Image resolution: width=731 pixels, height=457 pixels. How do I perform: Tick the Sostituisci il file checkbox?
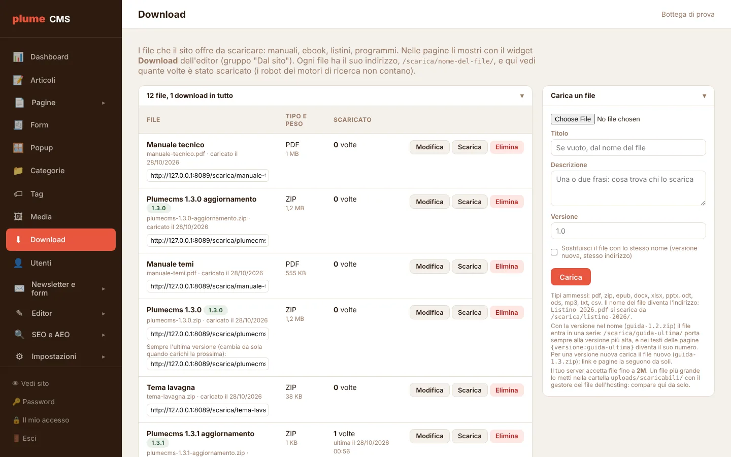click(x=554, y=252)
